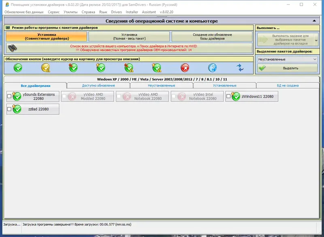
Task: Click the green arrow icon of execute task button
Action: point(263,40)
